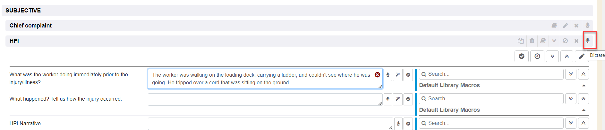Click the Chief complaint microphone icon
Viewport: 605px width, 130px height.
coord(587,25)
